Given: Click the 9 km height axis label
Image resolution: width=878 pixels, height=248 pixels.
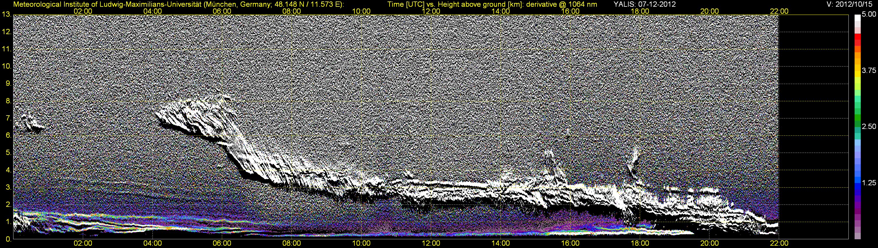Looking at the screenshot, I should click(x=8, y=83).
